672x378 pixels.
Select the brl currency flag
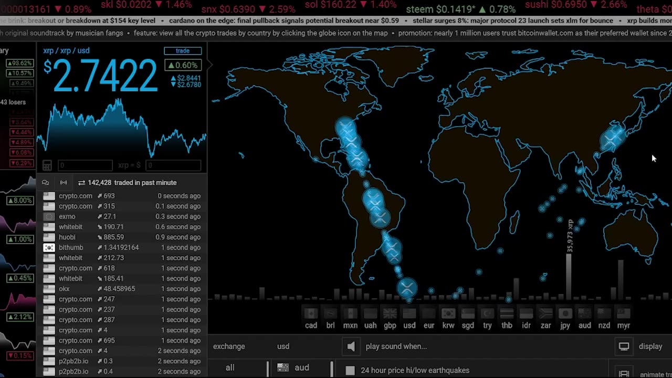[330, 313]
